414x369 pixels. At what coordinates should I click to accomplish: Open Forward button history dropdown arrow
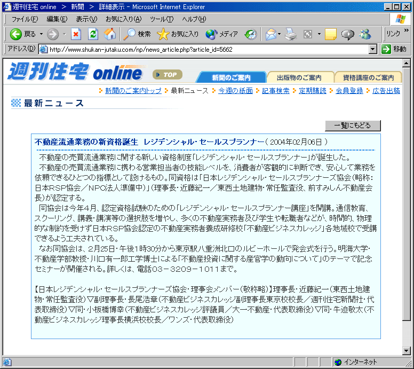click(x=65, y=34)
